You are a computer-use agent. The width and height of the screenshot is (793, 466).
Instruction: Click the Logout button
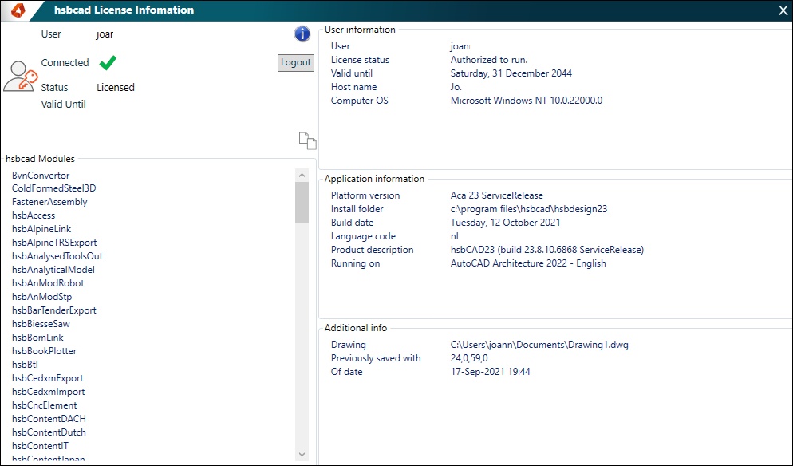[296, 62]
